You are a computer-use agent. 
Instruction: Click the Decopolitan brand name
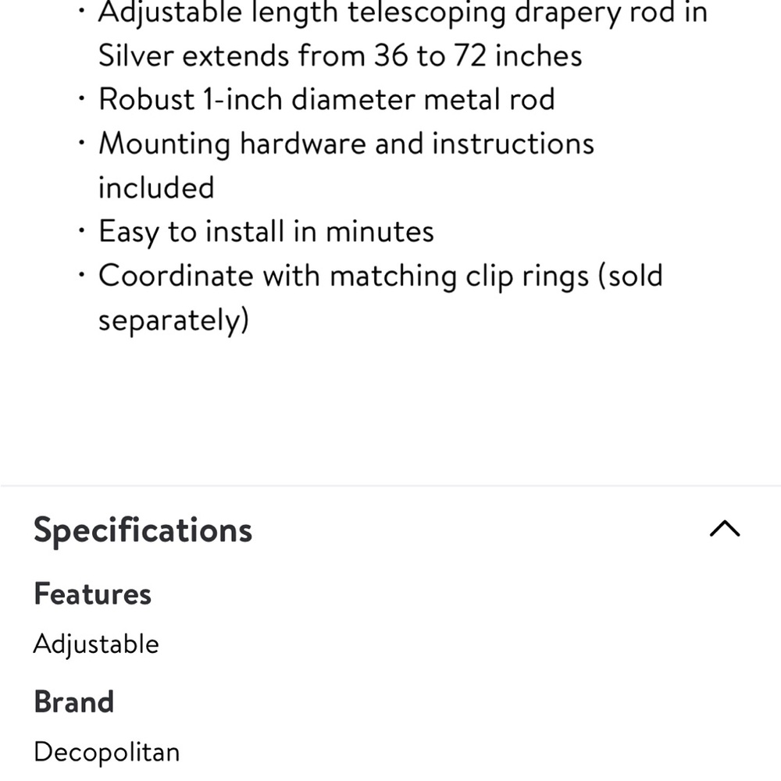coord(106,751)
